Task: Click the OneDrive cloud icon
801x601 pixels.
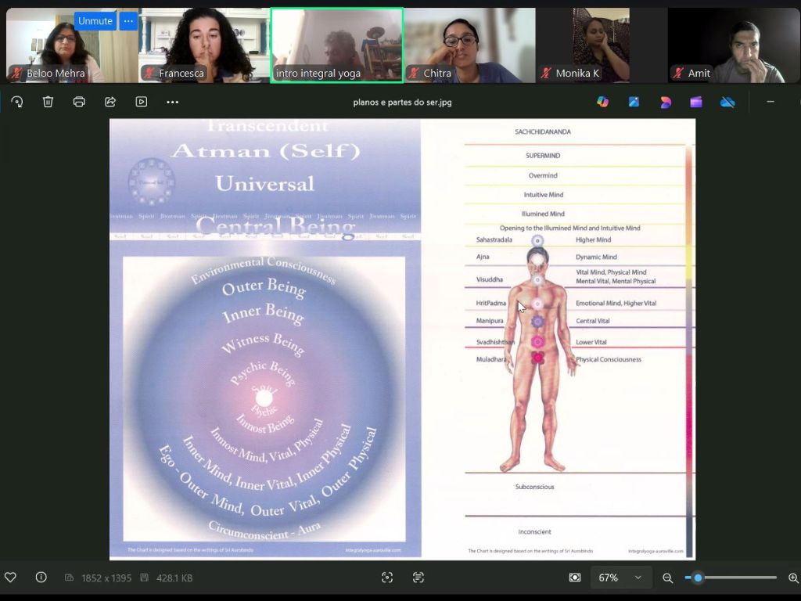Action: tap(727, 102)
